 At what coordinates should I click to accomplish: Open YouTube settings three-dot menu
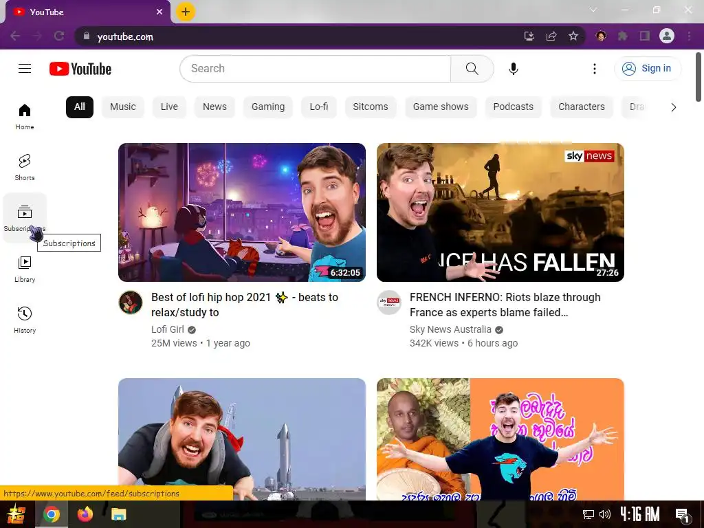point(595,69)
